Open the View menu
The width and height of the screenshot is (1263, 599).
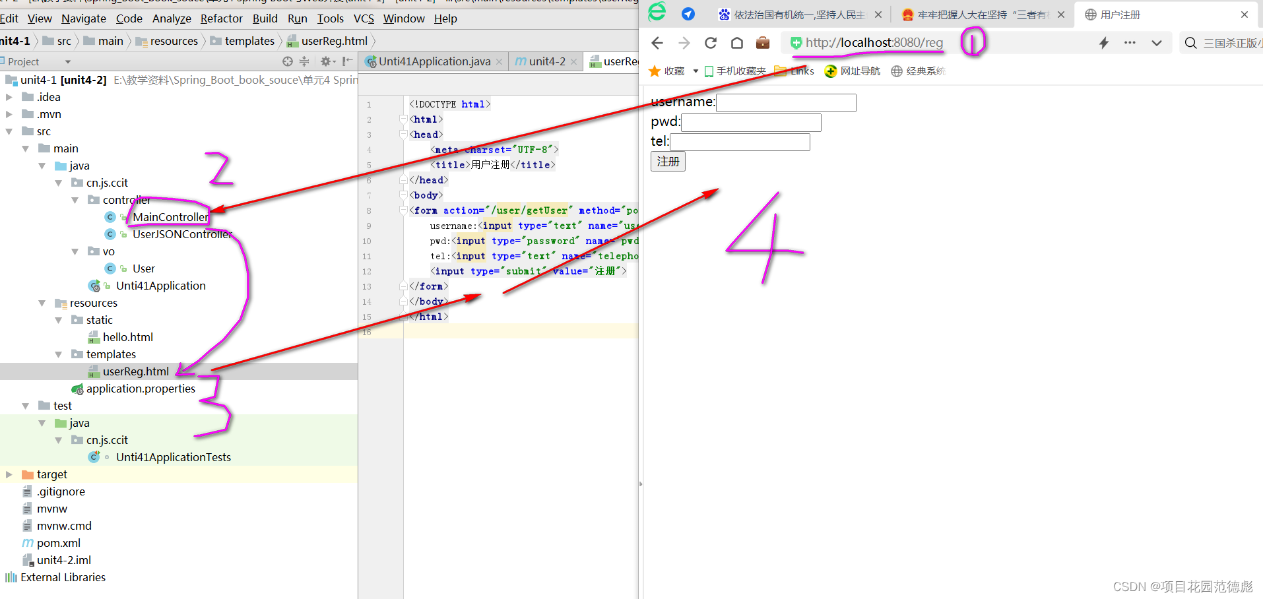40,18
